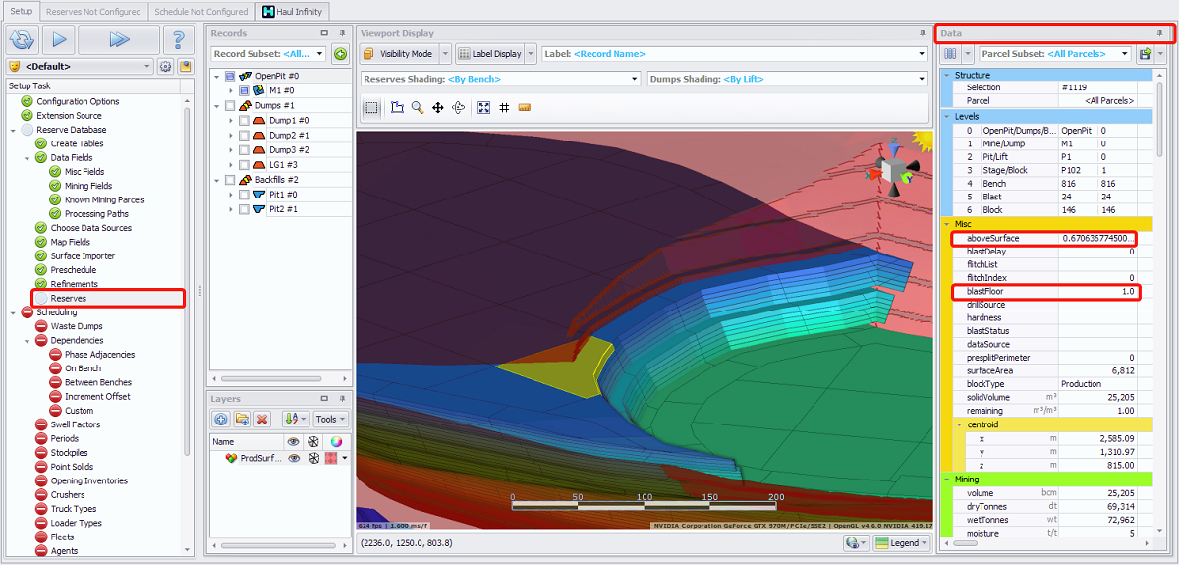The image size is (1179, 565).
Task: Run the single-step play button
Action: [x=58, y=40]
